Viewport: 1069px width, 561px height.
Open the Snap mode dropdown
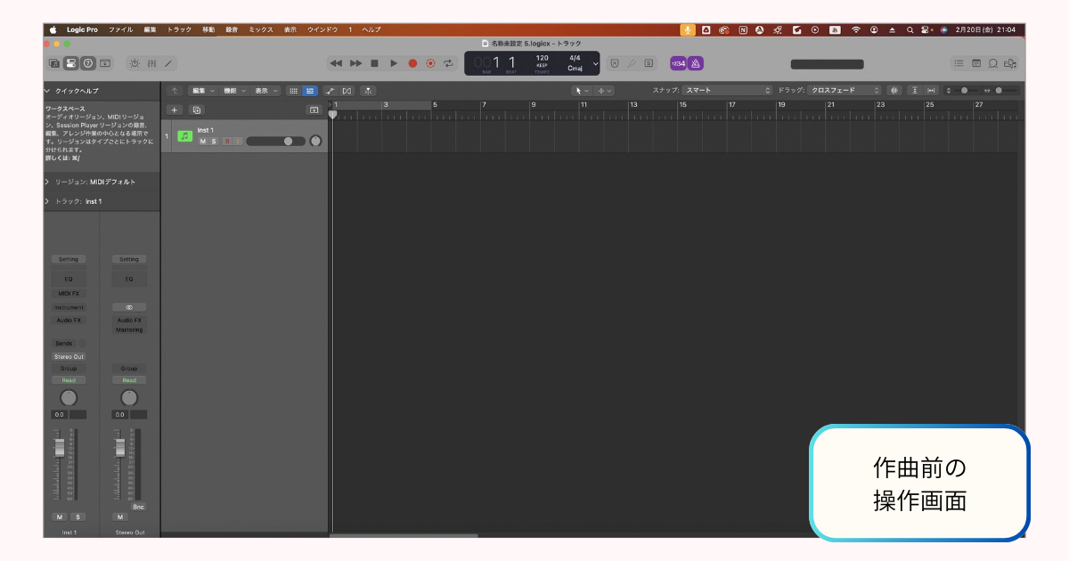click(727, 90)
